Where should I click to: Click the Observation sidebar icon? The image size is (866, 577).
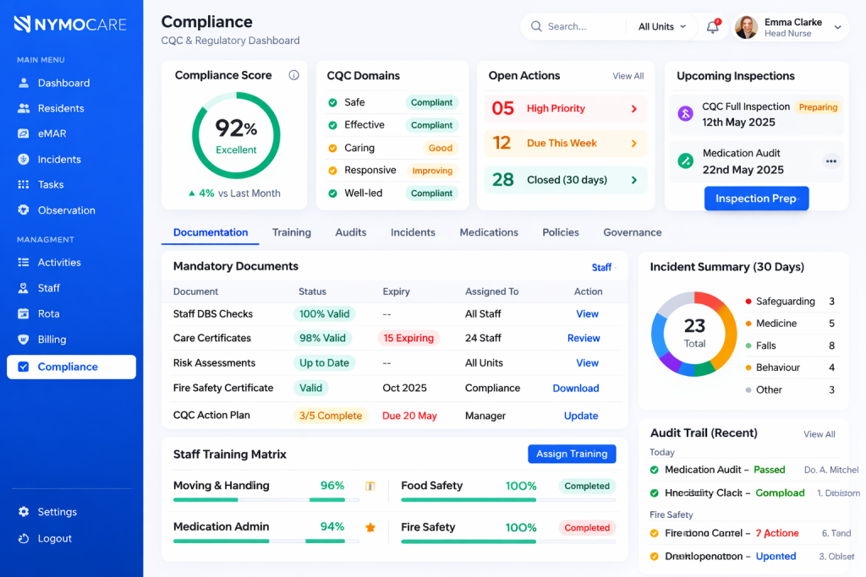23,210
